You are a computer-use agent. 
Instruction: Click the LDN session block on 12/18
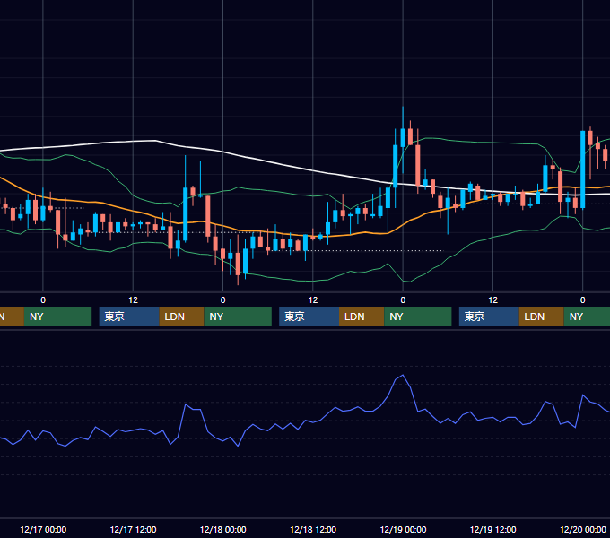(x=362, y=317)
